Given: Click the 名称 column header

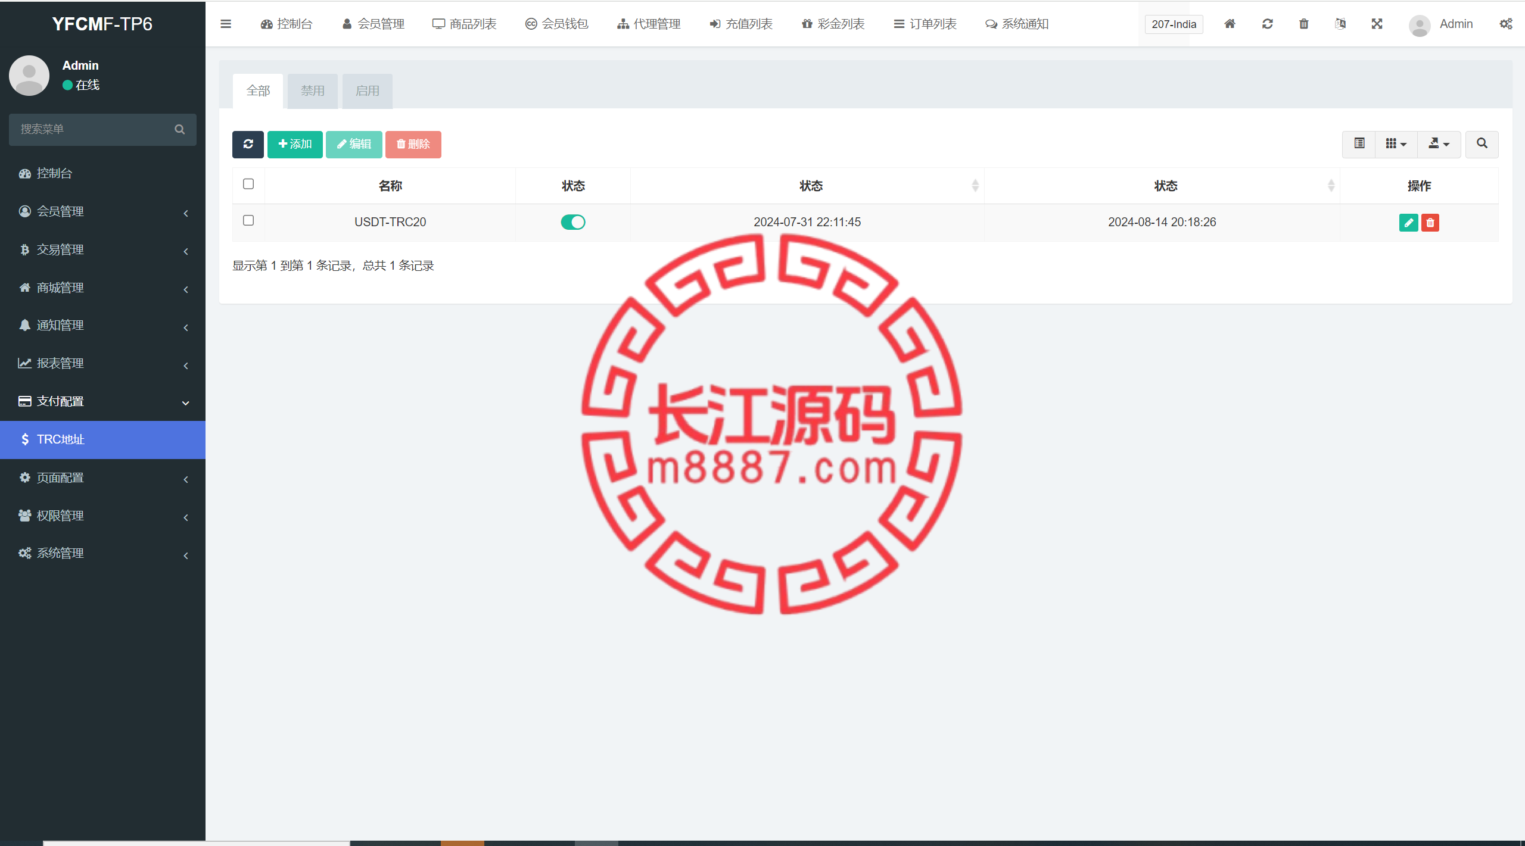Looking at the screenshot, I should point(390,186).
